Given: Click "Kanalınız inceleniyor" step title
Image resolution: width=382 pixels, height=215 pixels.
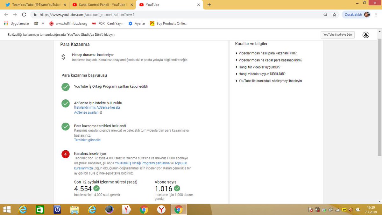Looking at the screenshot, I should point(90,154).
